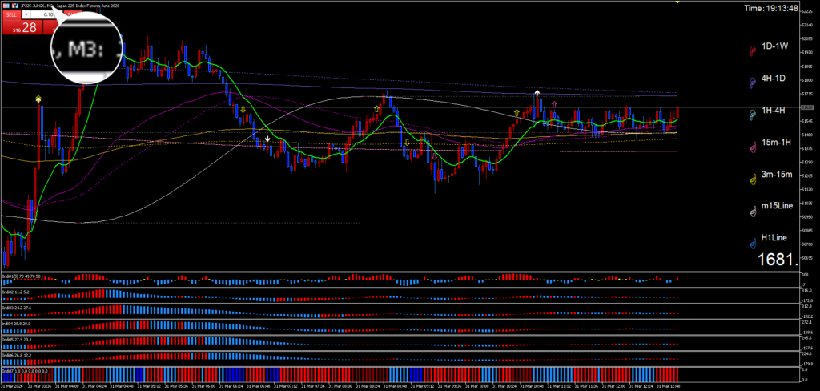Select the Ind04 indicator subwindow label
This screenshot has height=391, width=820.
pyautogui.click(x=16, y=324)
